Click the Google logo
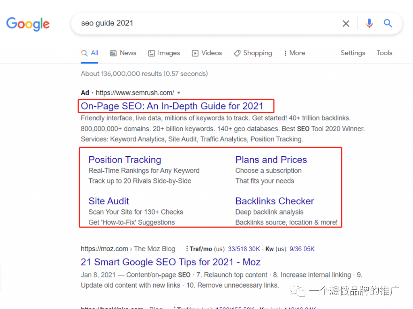Screen dimensions: 413x309 click(x=28, y=24)
